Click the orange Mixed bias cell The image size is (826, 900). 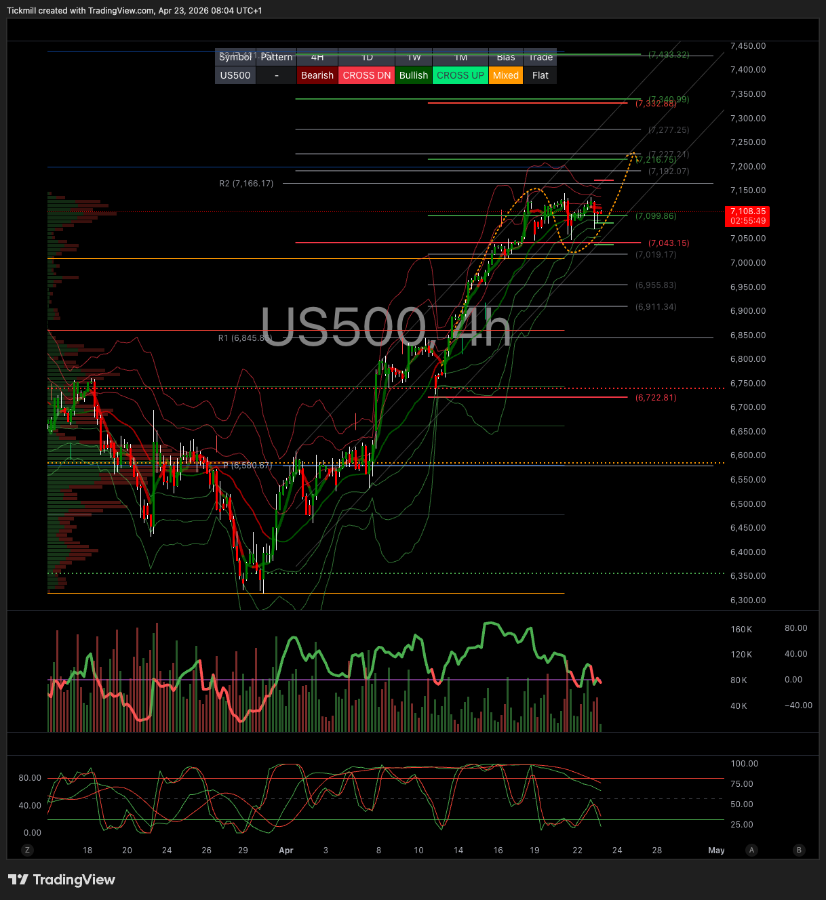[506, 75]
